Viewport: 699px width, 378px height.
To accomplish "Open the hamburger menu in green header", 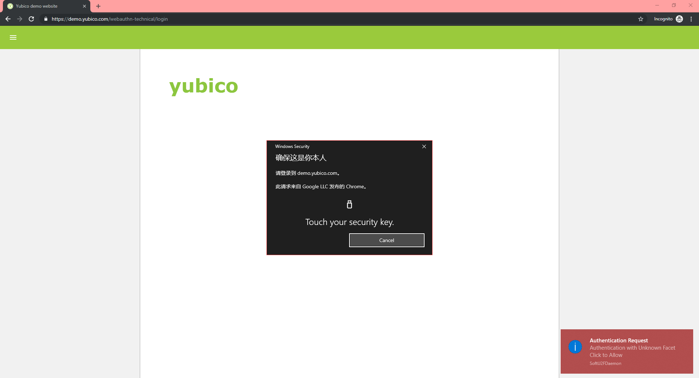I will tap(13, 37).
